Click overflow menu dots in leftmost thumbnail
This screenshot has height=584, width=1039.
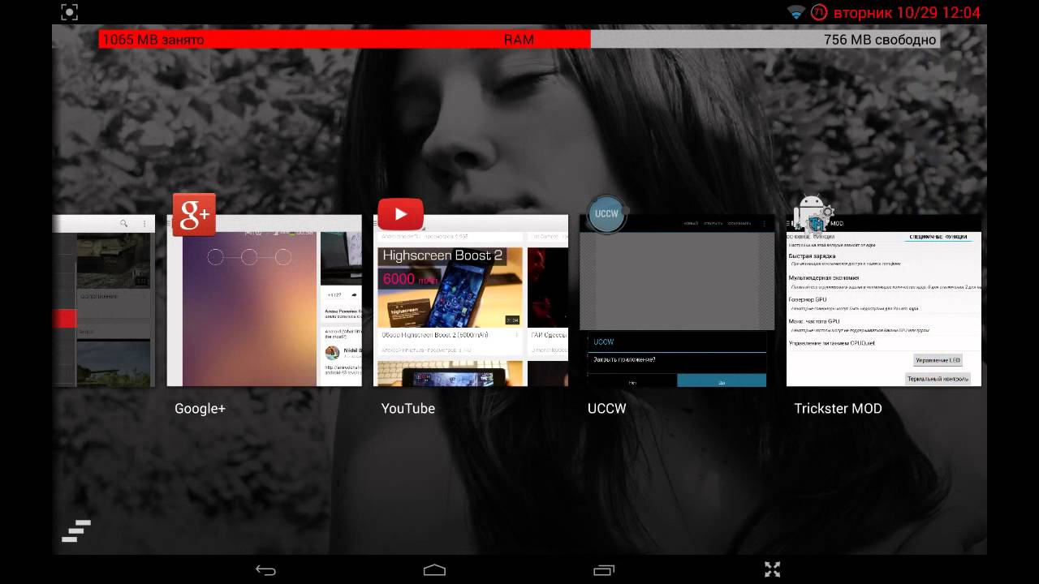pos(144,224)
